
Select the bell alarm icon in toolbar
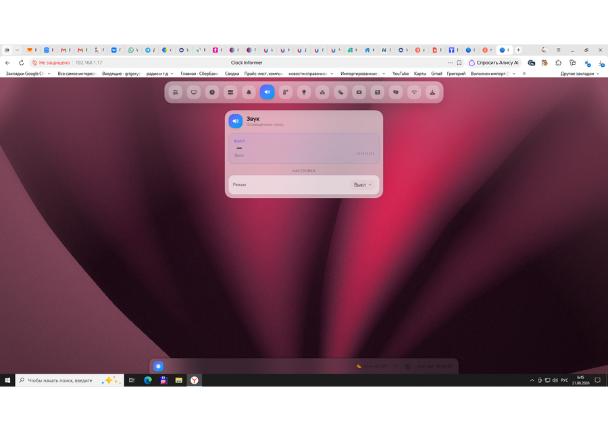coord(249,93)
